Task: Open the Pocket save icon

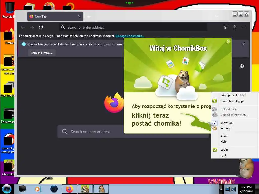Action: [225, 27]
